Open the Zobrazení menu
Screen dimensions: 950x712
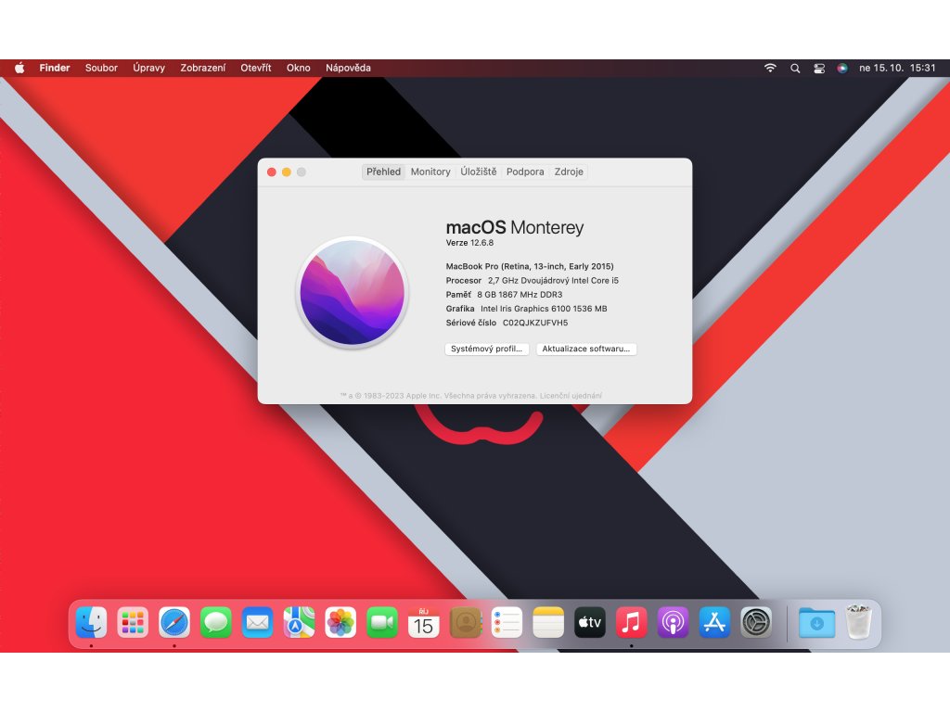[x=203, y=68]
